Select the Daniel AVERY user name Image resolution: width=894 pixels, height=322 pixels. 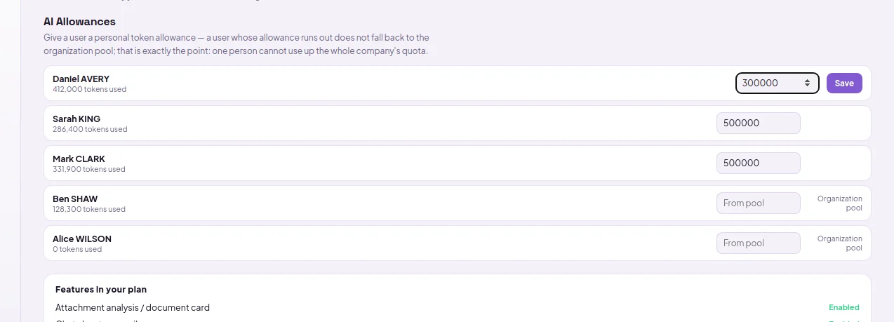[81, 79]
